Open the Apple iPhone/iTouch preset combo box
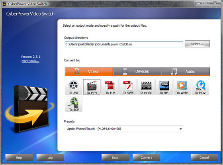 [x=124, y=129]
